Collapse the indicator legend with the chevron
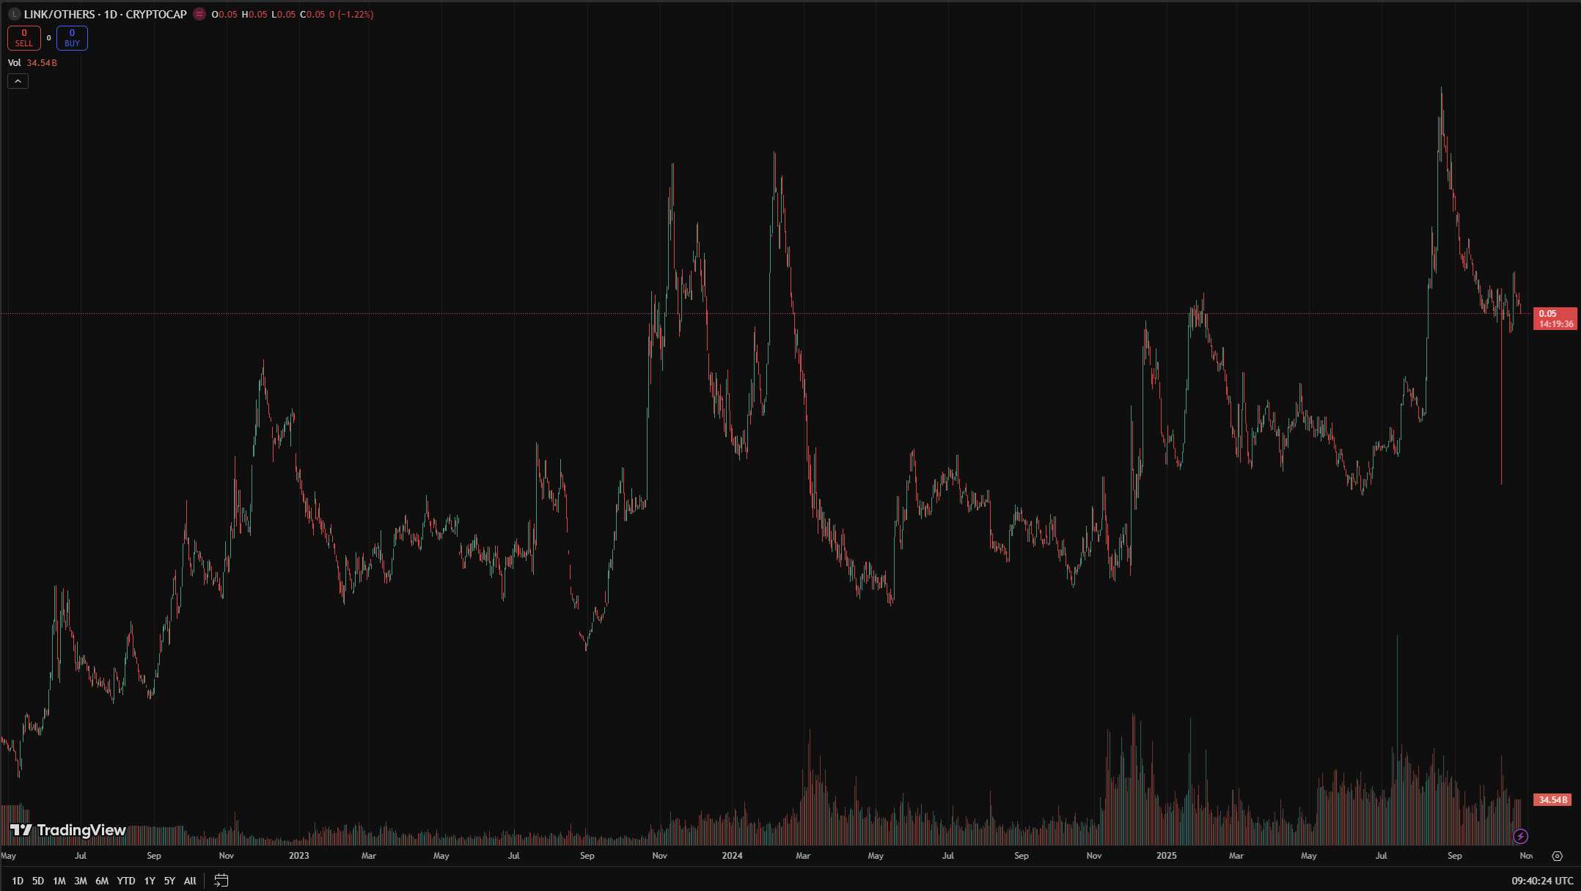The image size is (1581, 891). click(x=18, y=81)
